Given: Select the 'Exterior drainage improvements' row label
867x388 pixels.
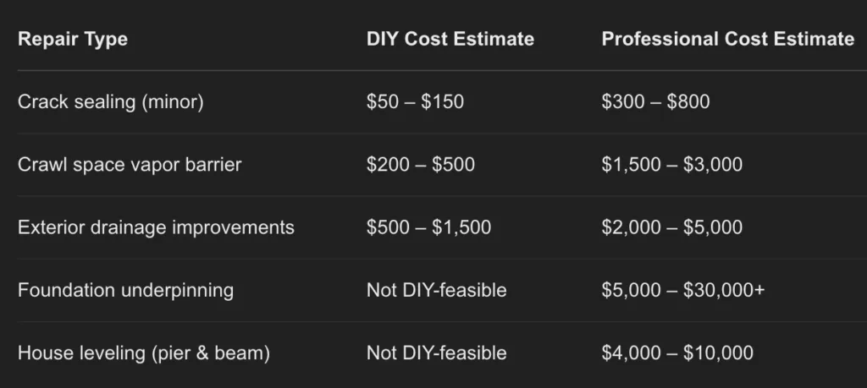Looking at the screenshot, I should tap(157, 227).
